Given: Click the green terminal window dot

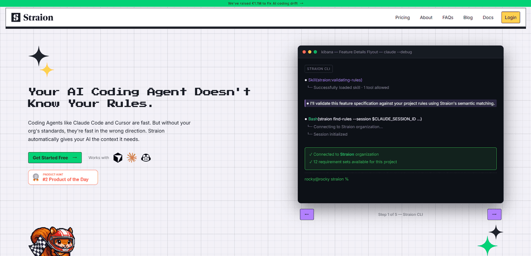Looking at the screenshot, I should (315, 51).
